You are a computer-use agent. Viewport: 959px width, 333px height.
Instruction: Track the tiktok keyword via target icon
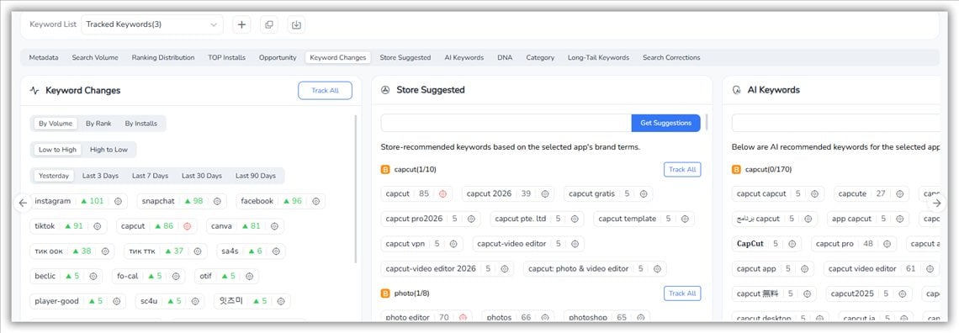coord(97,226)
